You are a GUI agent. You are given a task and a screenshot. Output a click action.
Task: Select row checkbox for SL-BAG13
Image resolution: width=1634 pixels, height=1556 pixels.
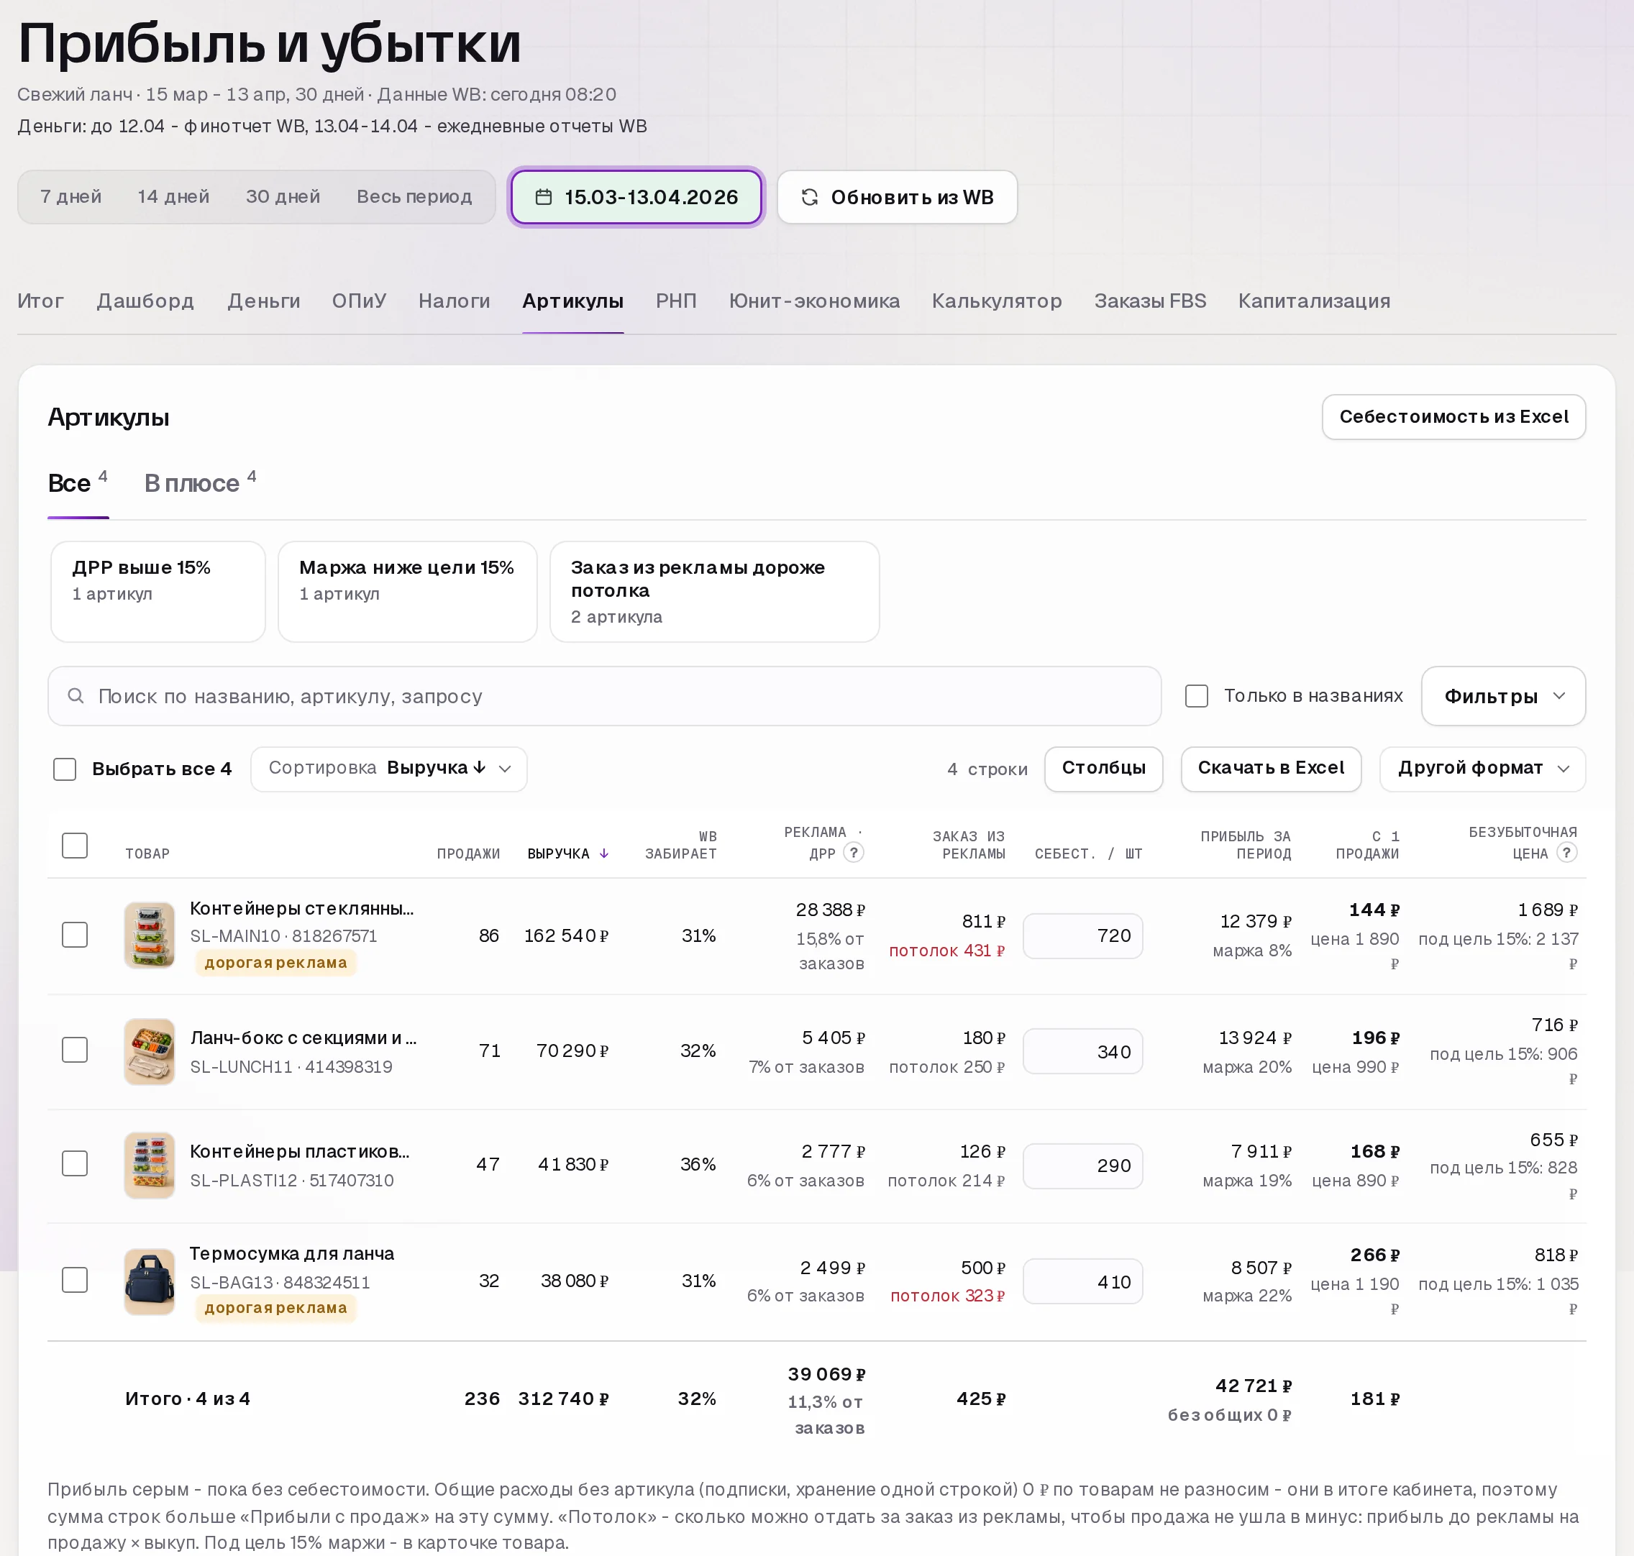click(75, 1280)
